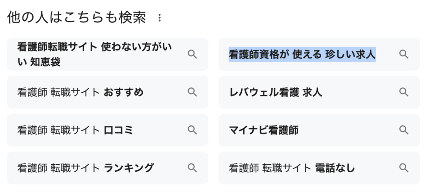Click blank area of マイナビ看護師 card
Screen dimensions: 425x192
347,130
